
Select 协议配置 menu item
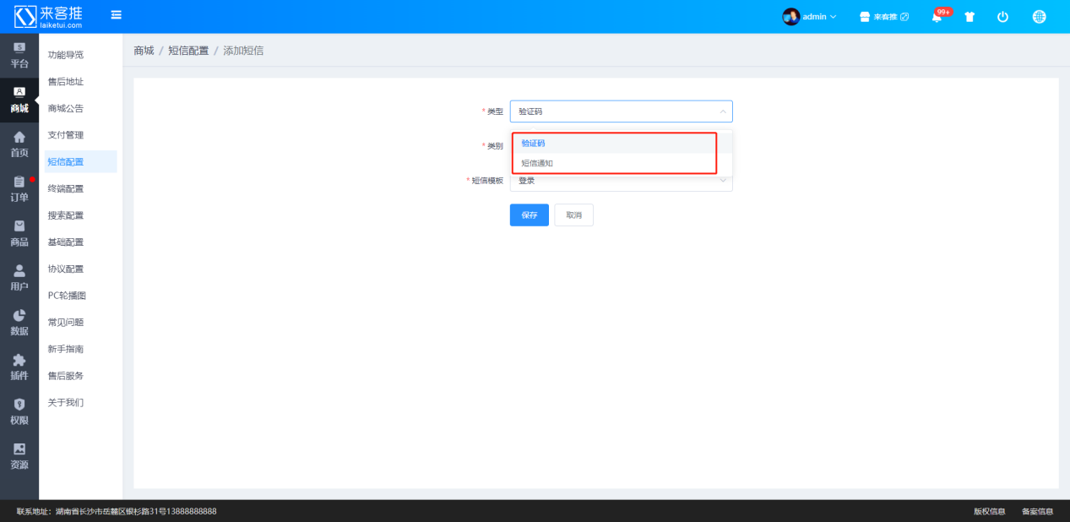coord(66,269)
